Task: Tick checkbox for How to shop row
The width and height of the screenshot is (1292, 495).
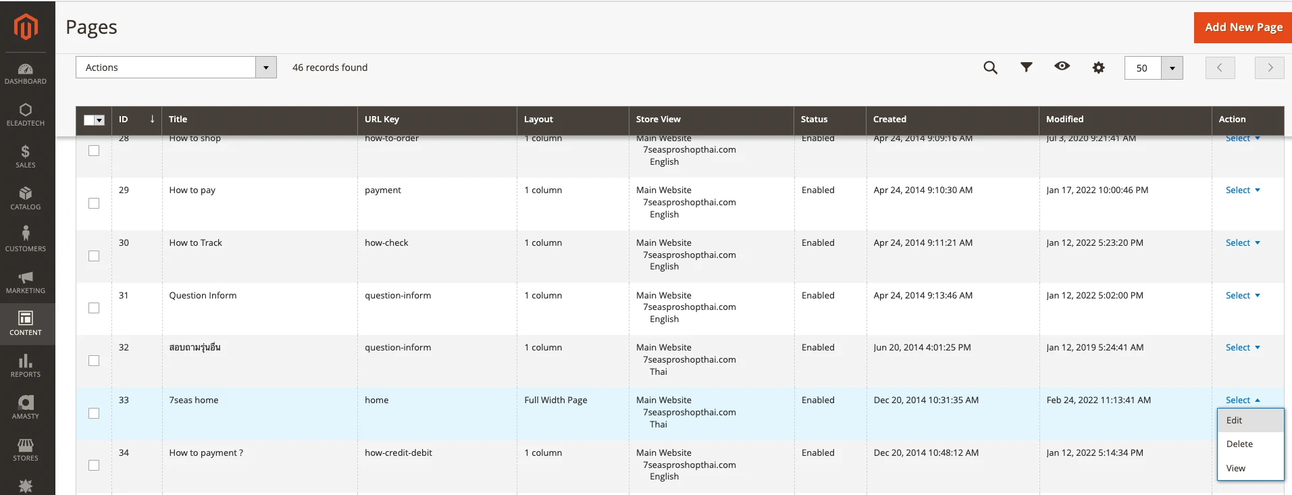Action: coord(94,151)
